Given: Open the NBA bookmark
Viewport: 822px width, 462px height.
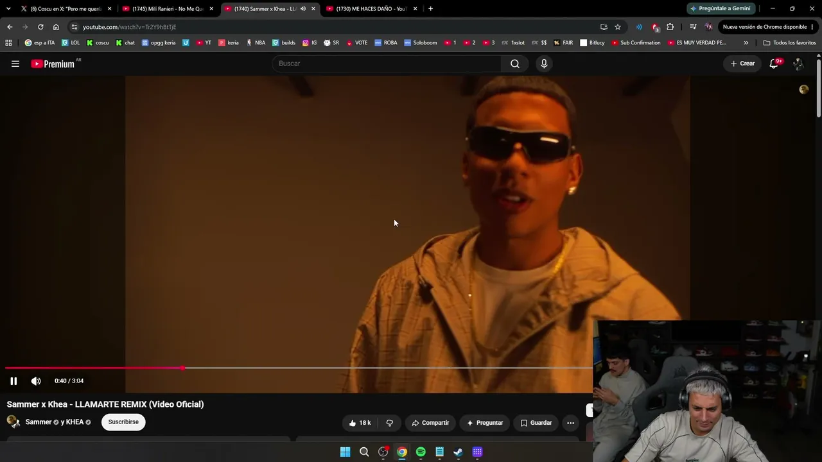Looking at the screenshot, I should tap(256, 43).
